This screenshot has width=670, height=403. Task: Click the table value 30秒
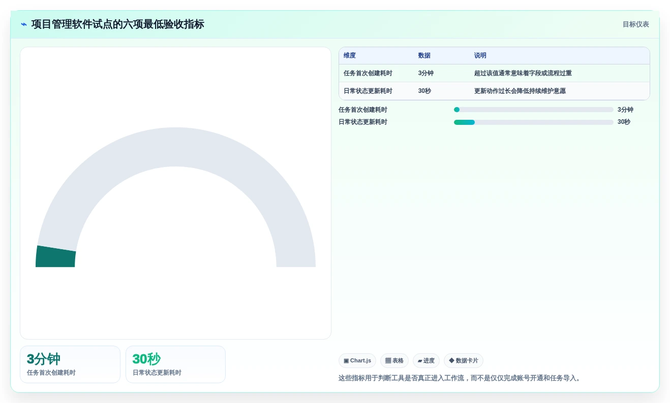pos(424,91)
